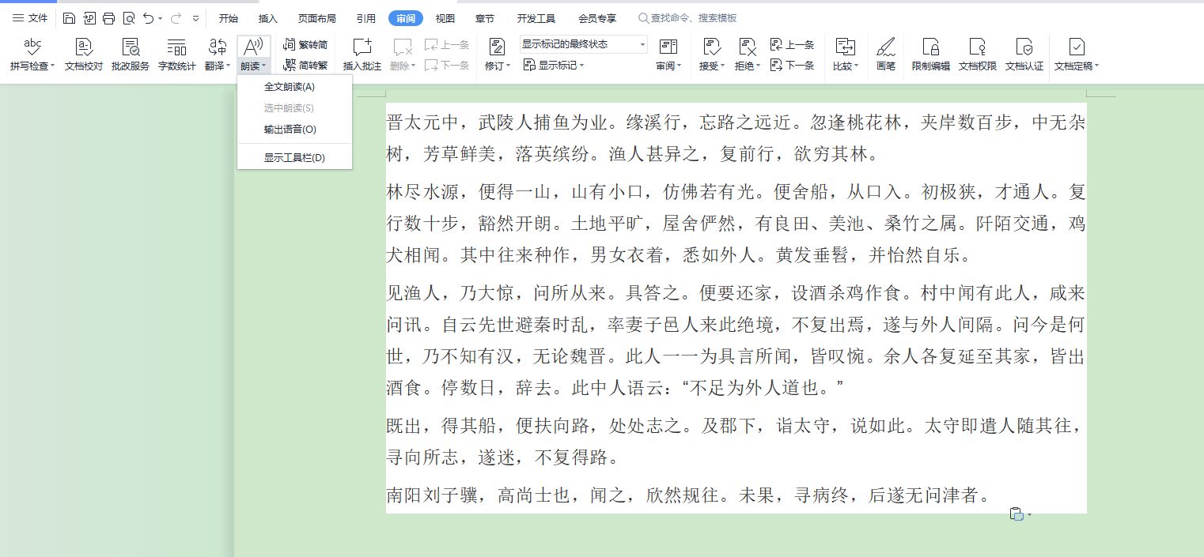
Task: Click the paragraph starting 南阳刘子骥
Action: point(688,495)
